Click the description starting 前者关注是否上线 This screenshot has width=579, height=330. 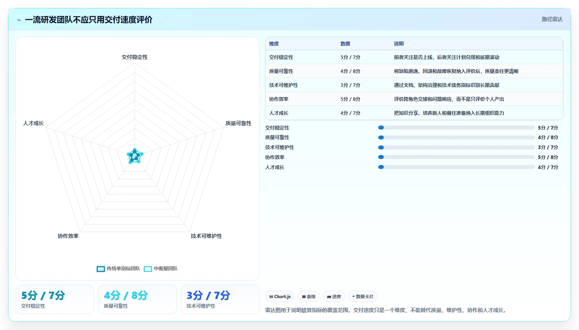446,57
